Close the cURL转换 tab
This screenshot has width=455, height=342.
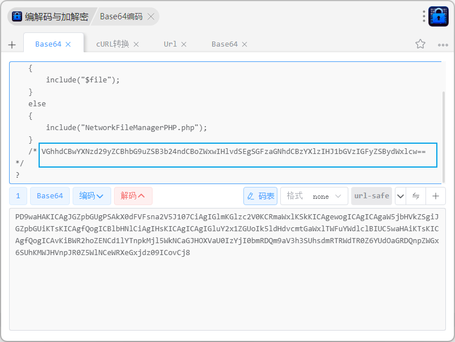136,44
